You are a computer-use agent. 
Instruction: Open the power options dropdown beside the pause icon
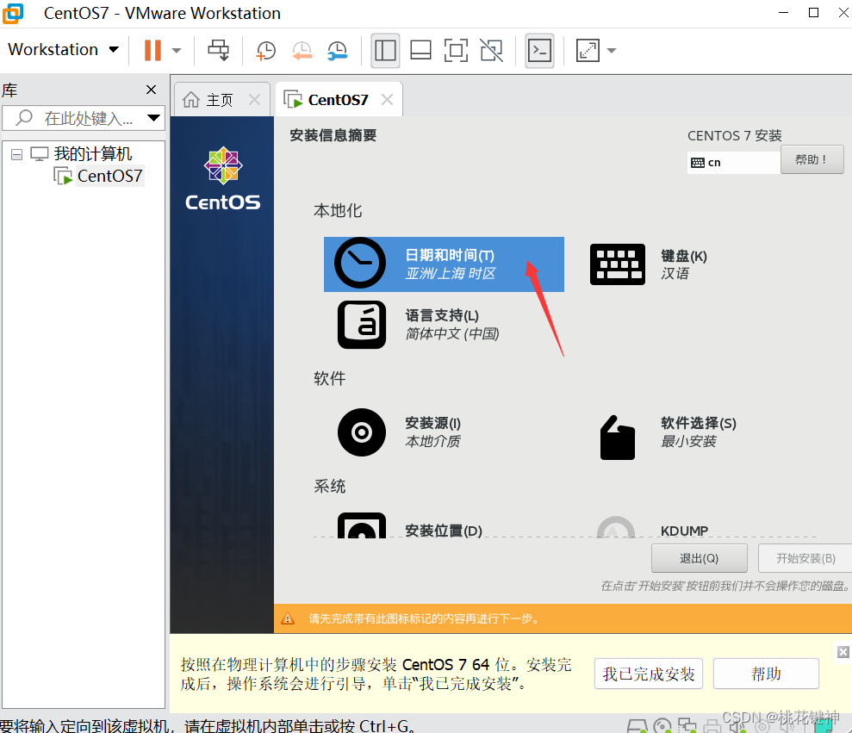click(x=177, y=51)
